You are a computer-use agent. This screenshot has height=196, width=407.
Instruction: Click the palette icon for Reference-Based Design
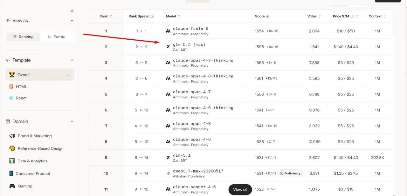[12, 148]
